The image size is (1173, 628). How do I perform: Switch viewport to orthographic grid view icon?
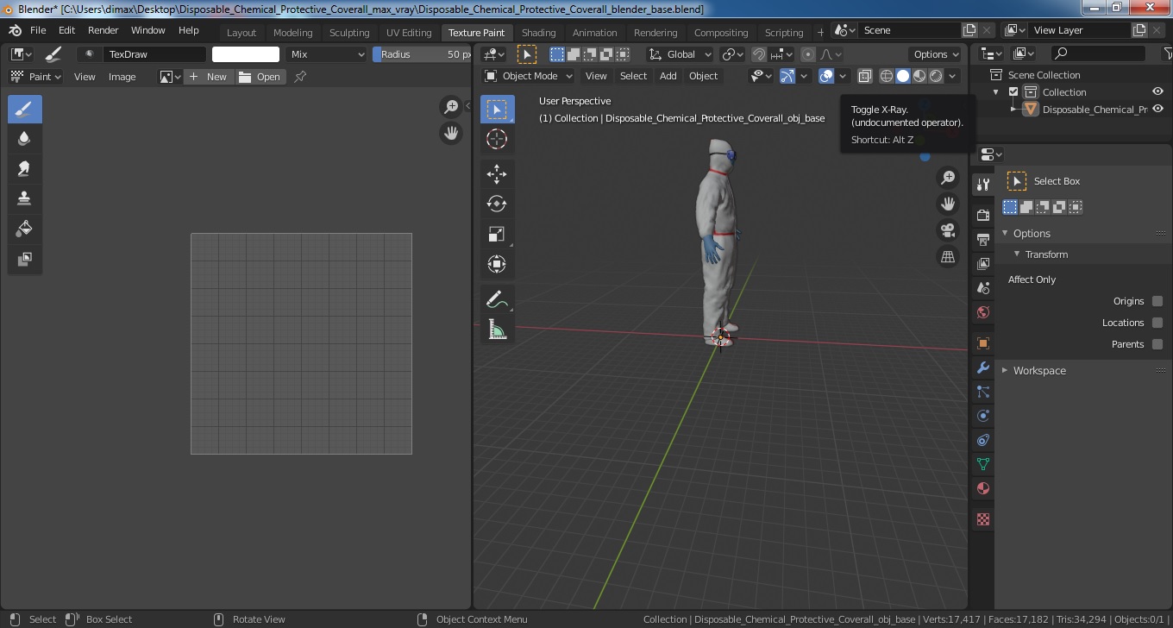tap(948, 257)
